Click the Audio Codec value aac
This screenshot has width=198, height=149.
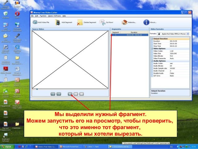(171, 63)
